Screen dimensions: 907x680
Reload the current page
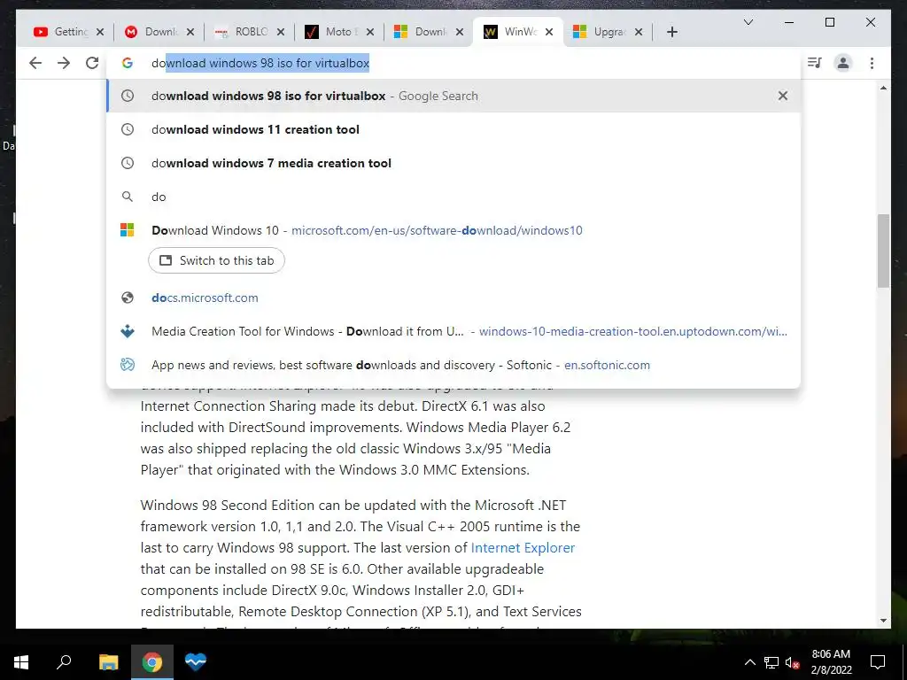click(92, 63)
